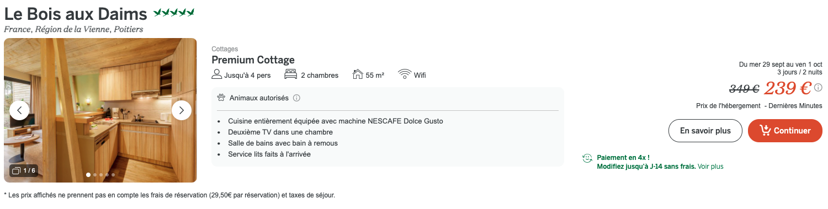
Task: Select the first carousel dot indicator
Action: coord(88,175)
